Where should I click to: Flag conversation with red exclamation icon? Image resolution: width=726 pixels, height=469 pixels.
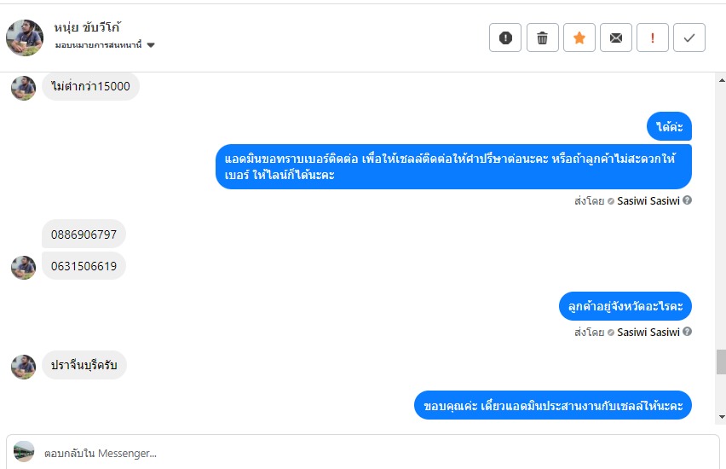653,38
